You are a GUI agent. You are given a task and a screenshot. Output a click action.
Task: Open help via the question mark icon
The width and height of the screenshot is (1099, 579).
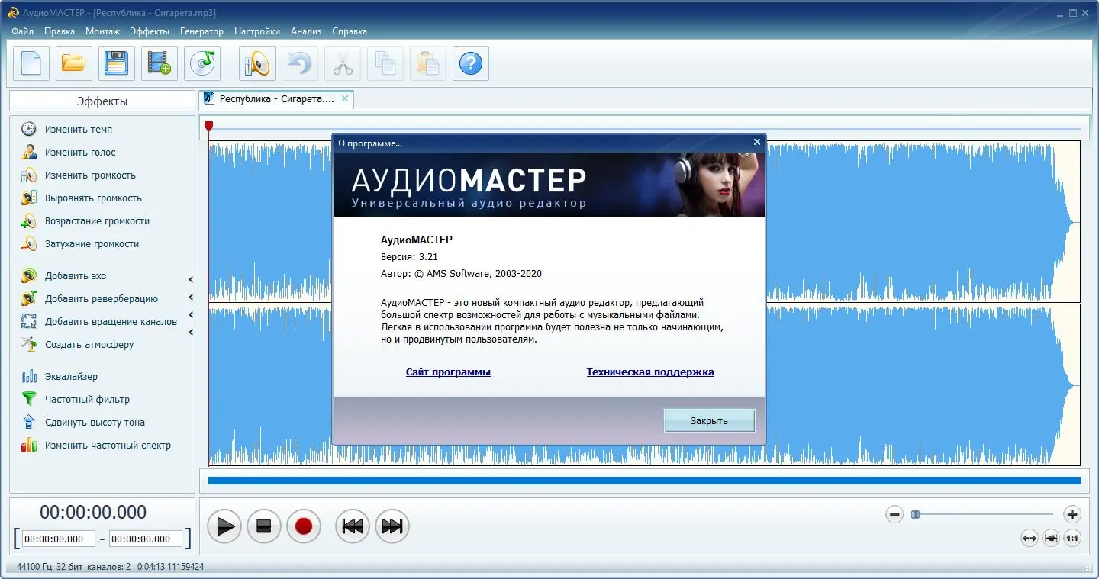pyautogui.click(x=470, y=63)
